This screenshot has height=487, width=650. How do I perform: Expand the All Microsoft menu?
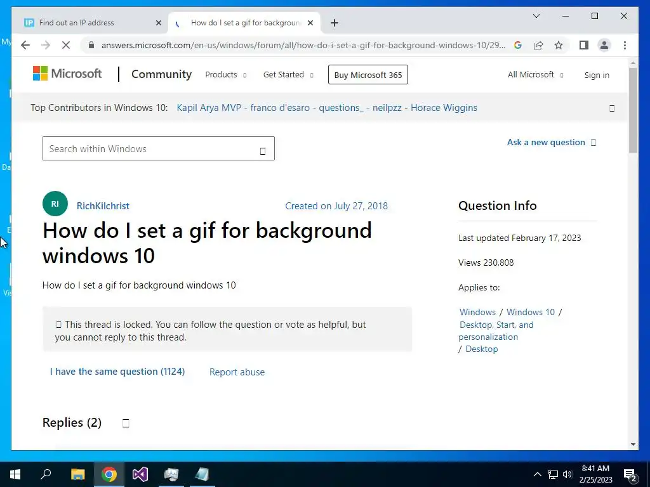[x=536, y=75]
